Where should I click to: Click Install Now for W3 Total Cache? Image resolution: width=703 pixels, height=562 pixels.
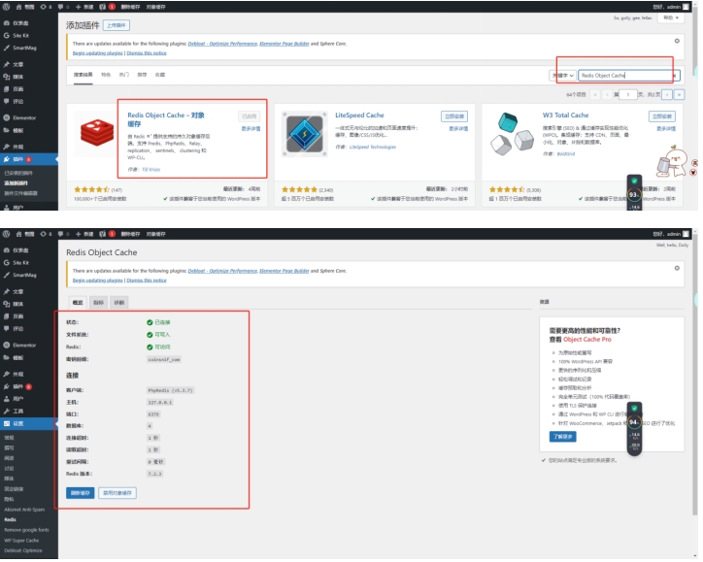[x=662, y=116]
